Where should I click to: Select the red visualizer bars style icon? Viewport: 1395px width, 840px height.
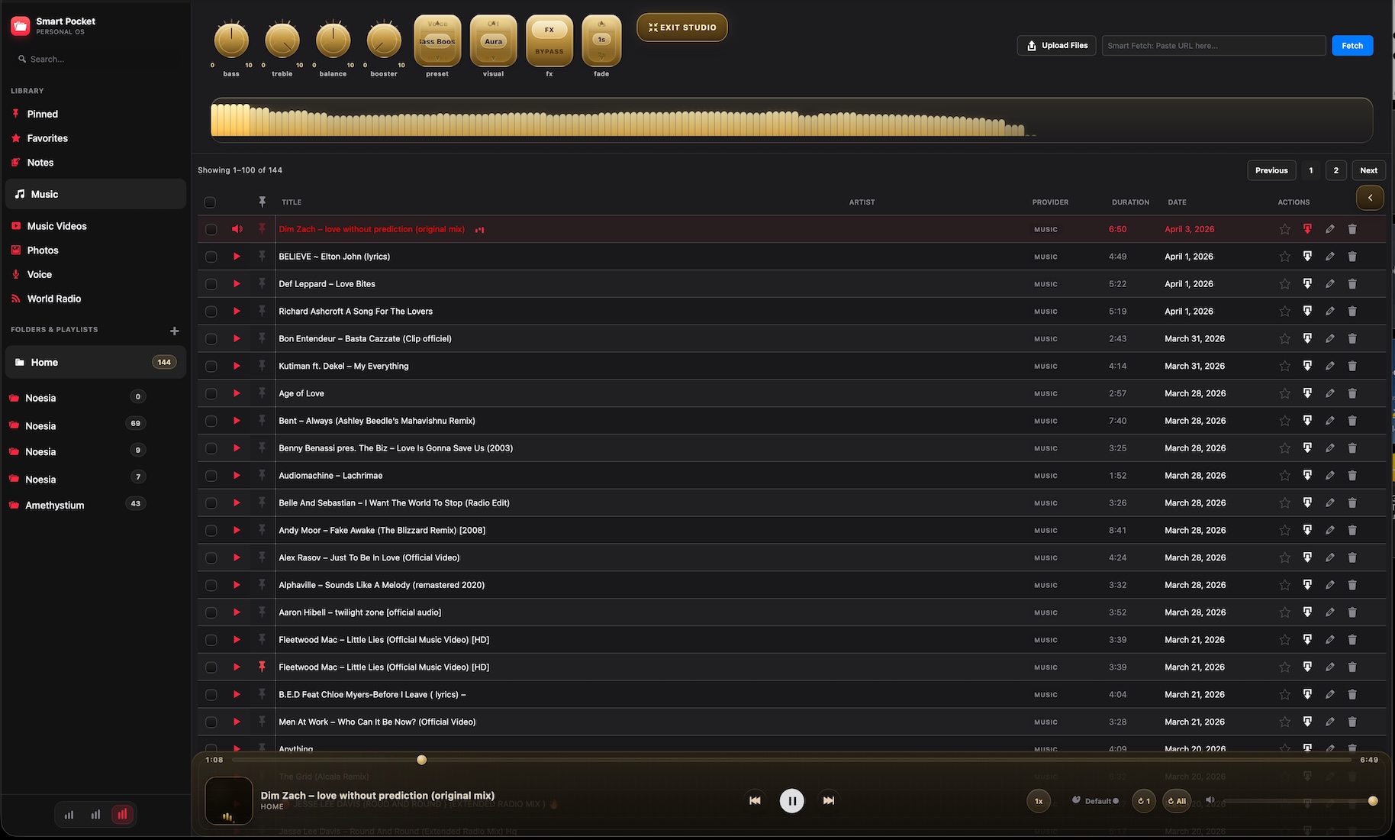tap(122, 815)
